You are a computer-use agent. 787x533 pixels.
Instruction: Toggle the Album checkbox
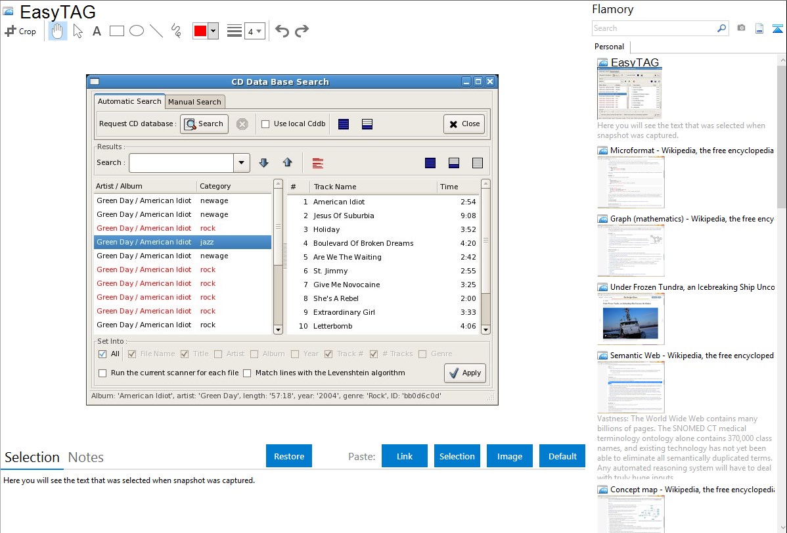pyautogui.click(x=254, y=354)
